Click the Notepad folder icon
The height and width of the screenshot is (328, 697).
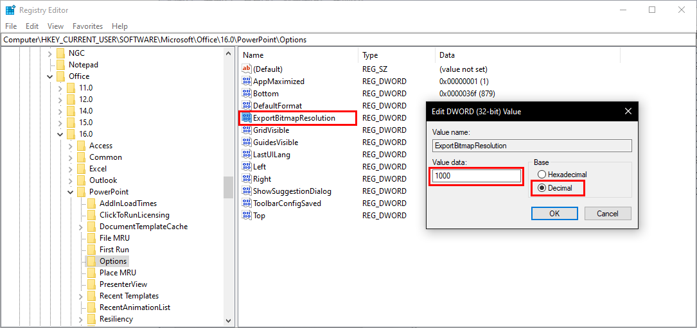pos(60,65)
